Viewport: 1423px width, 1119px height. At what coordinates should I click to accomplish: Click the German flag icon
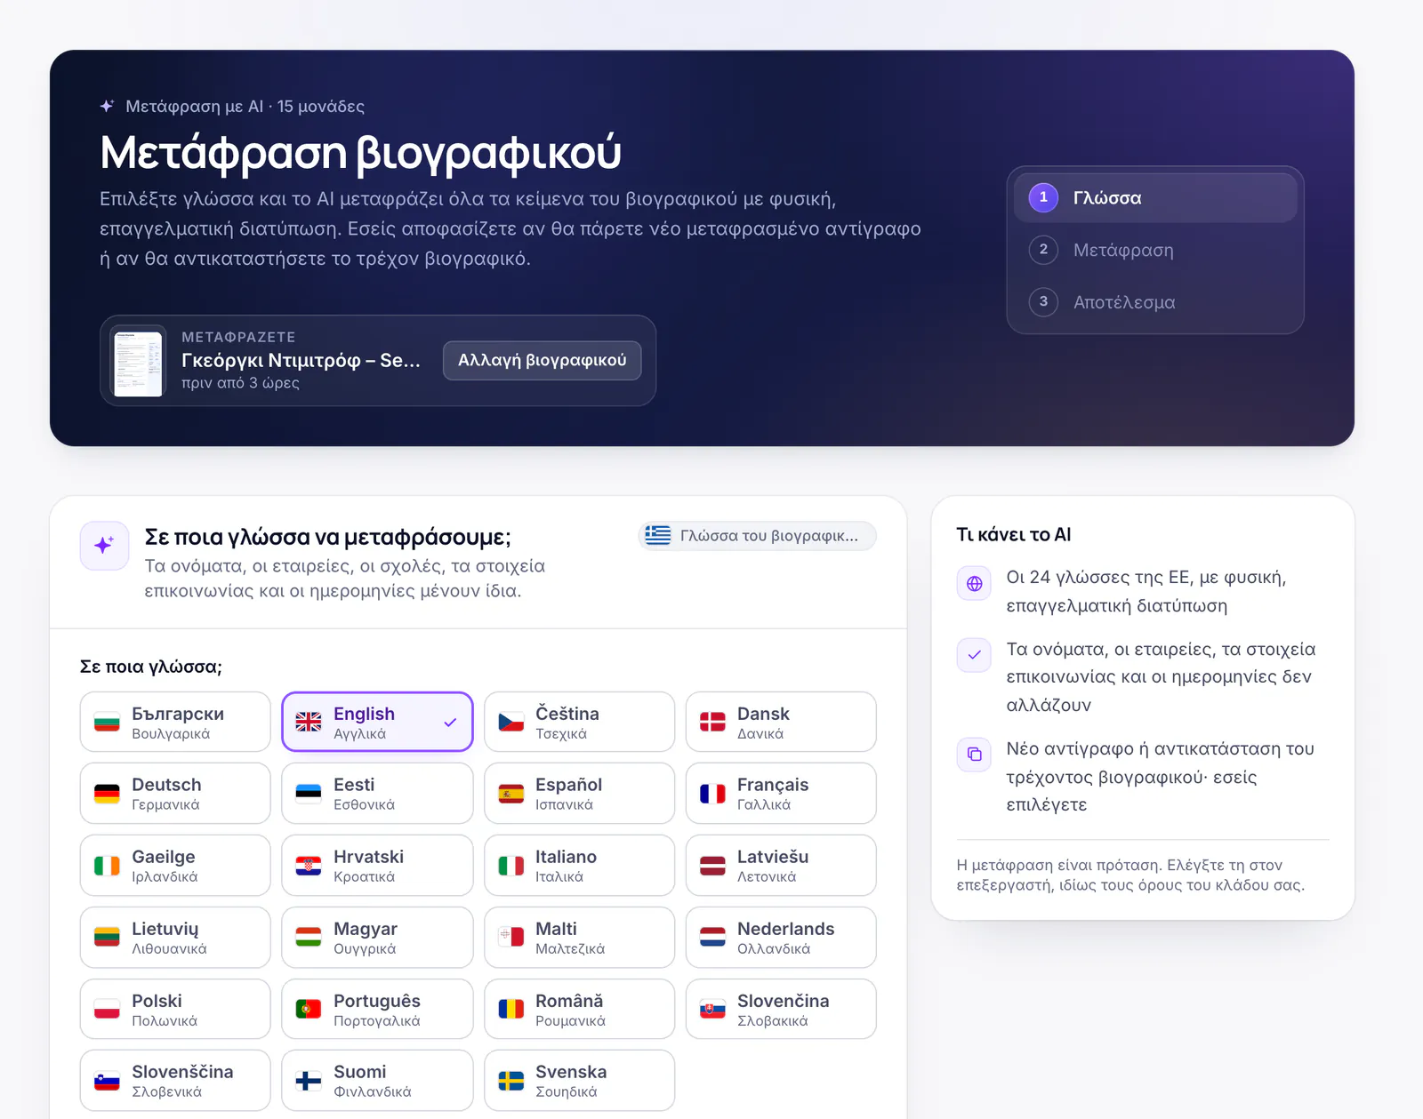107,793
